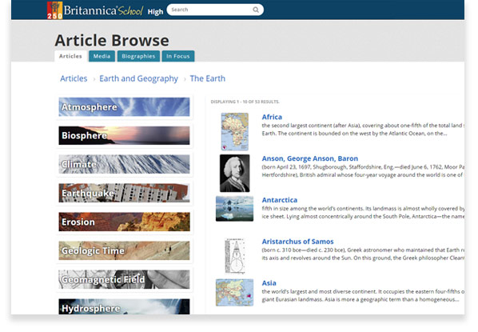
Task: Open the Earthquake category banner
Action: point(124,193)
